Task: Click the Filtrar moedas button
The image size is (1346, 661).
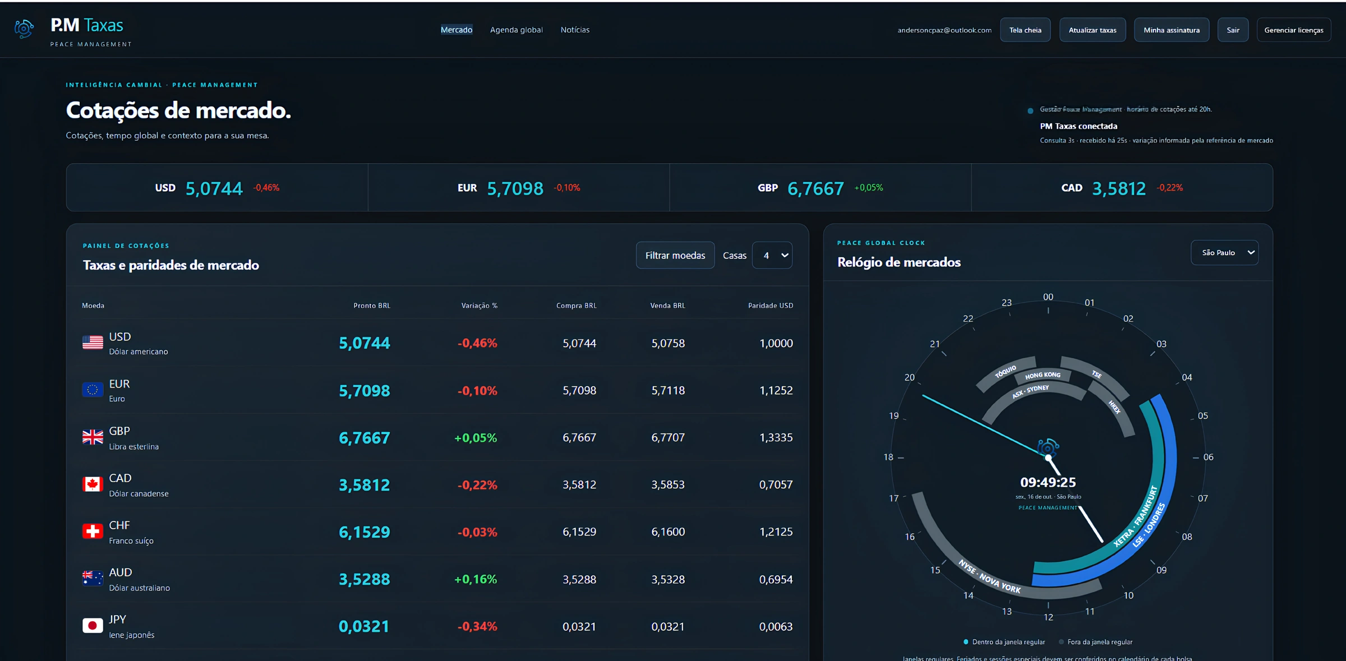Action: point(675,255)
